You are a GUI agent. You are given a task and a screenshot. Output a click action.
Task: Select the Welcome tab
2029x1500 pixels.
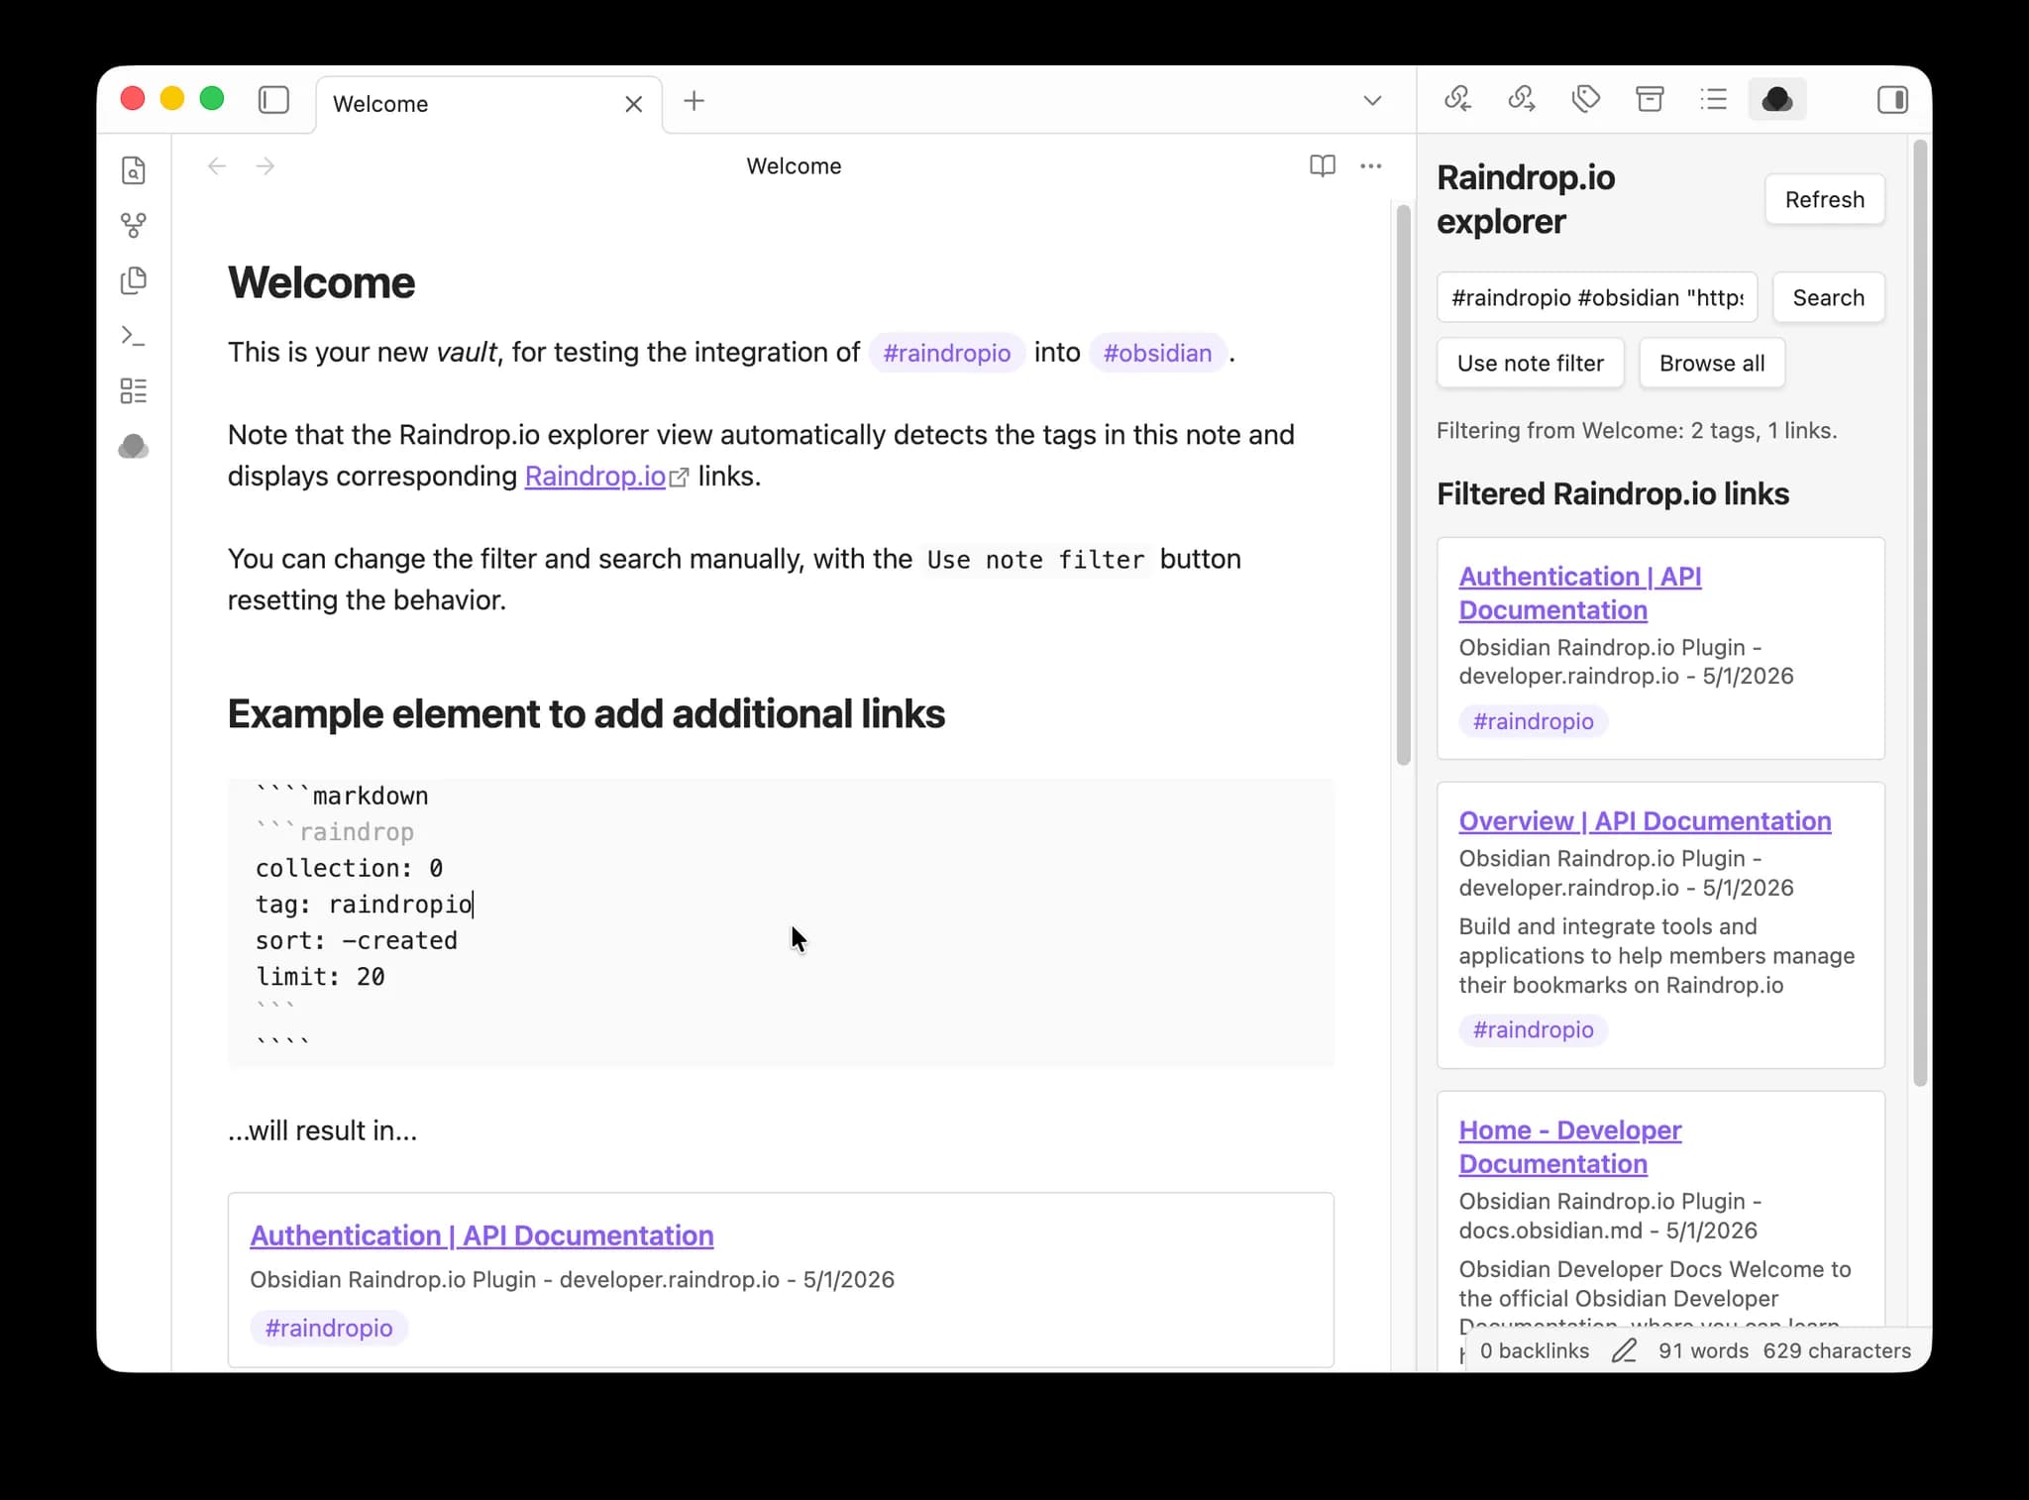click(488, 104)
